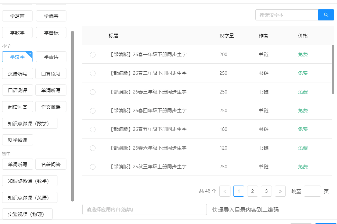Open the 学古诗 category
337x224 pixels.
(51, 56)
